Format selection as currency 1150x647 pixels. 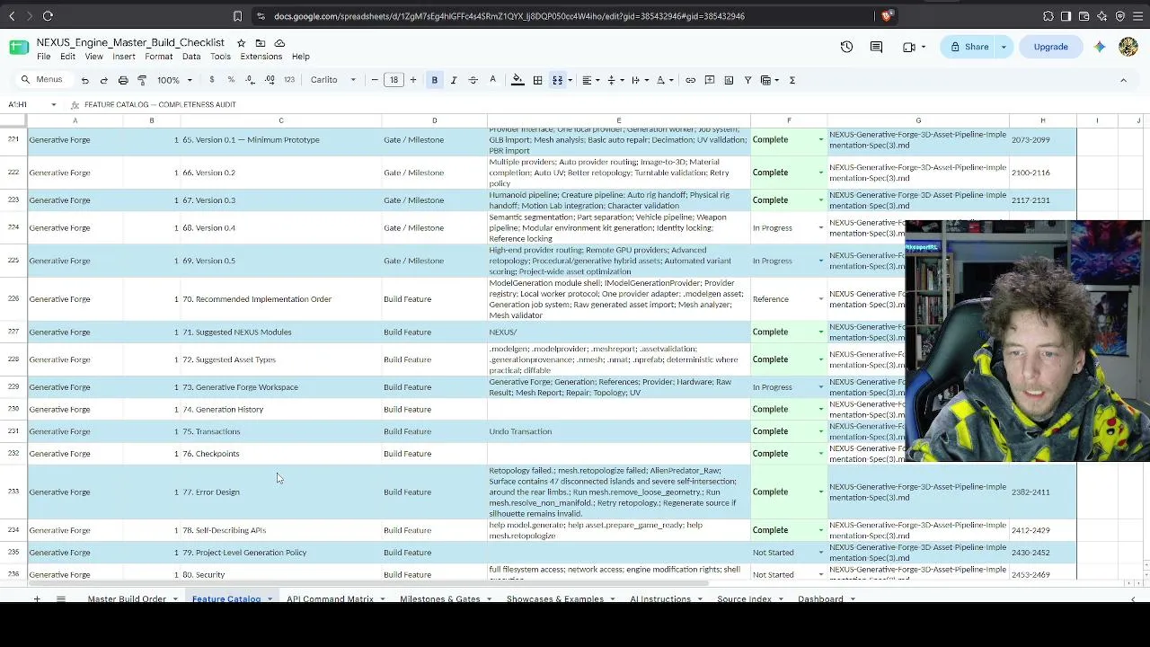(x=212, y=80)
